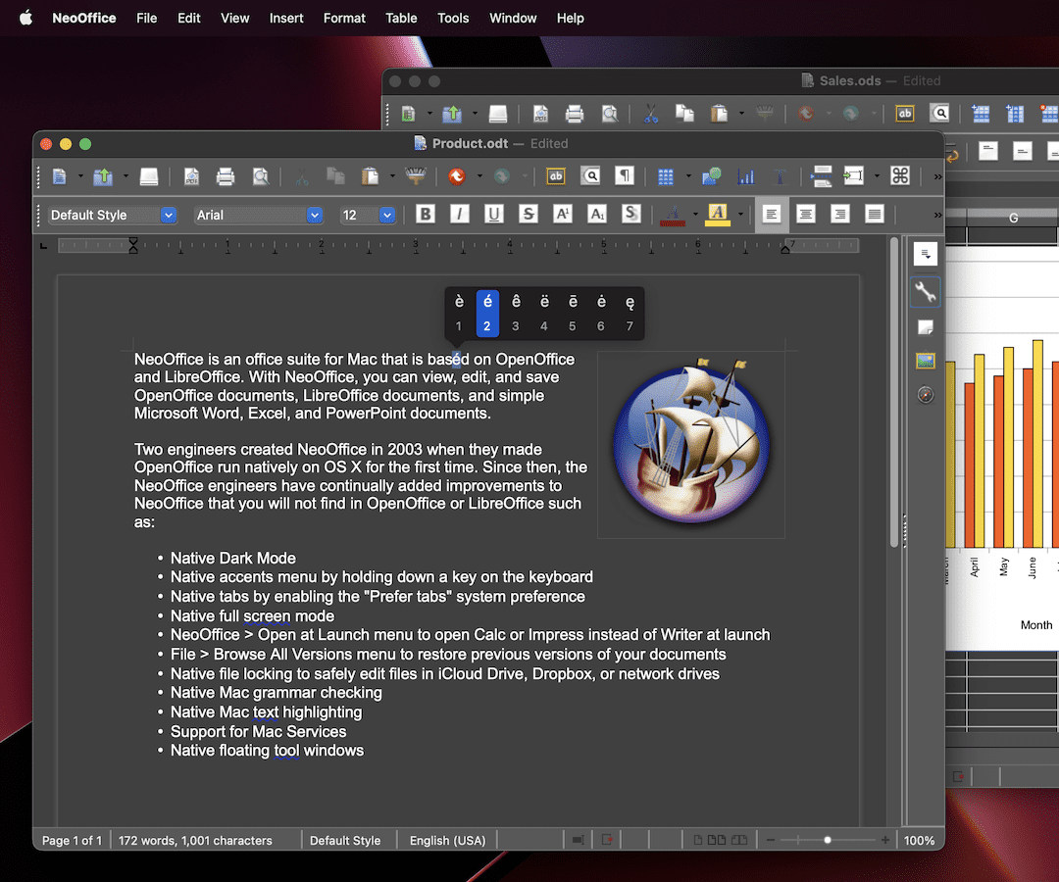Expand the font color dropdown arrow

pyautogui.click(x=695, y=215)
